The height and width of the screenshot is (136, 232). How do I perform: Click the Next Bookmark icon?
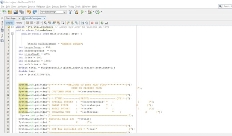tap(72, 23)
